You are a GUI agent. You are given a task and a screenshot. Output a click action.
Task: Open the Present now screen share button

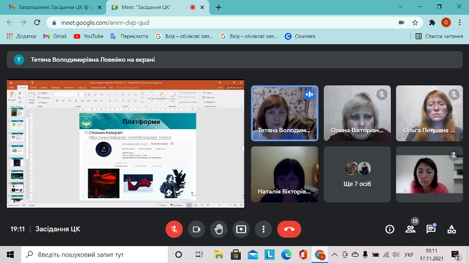[x=241, y=229]
